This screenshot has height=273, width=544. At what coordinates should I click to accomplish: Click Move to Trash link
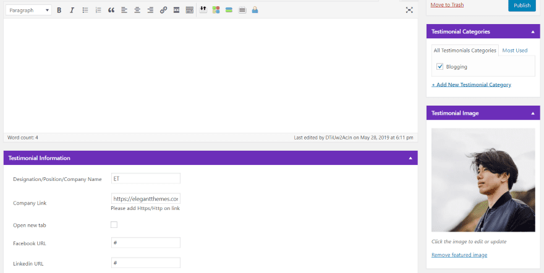[x=447, y=5]
